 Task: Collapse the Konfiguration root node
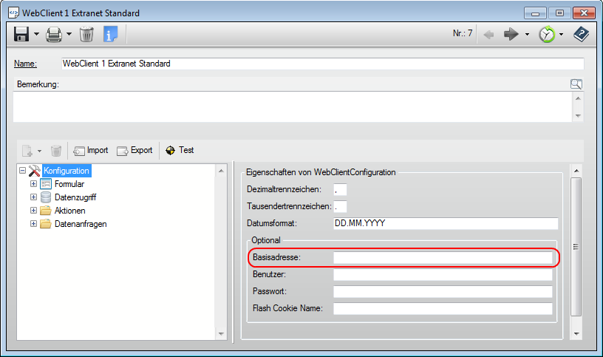tap(22, 171)
